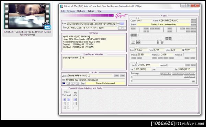Click the Resizing row 1 field
206x127 pixels.
coord(158,77)
